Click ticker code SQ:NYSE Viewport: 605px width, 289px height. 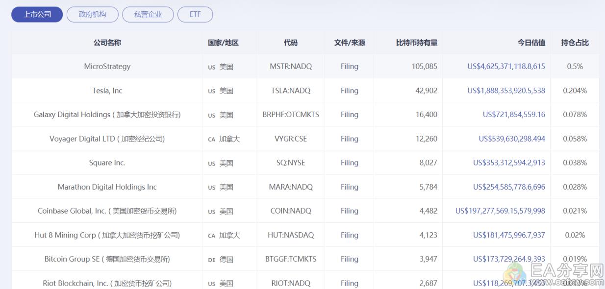[x=291, y=163]
